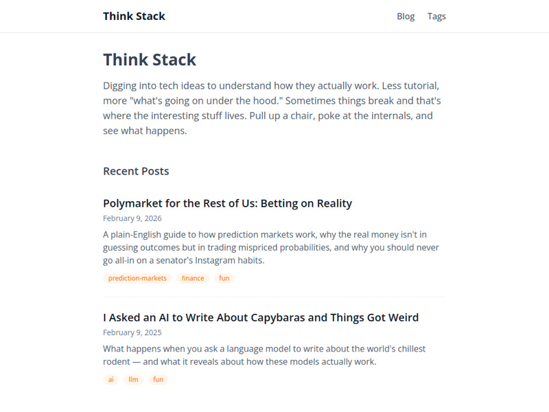Image resolution: width=549 pixels, height=412 pixels.
Task: Open the Blog navigation item
Action: point(406,16)
